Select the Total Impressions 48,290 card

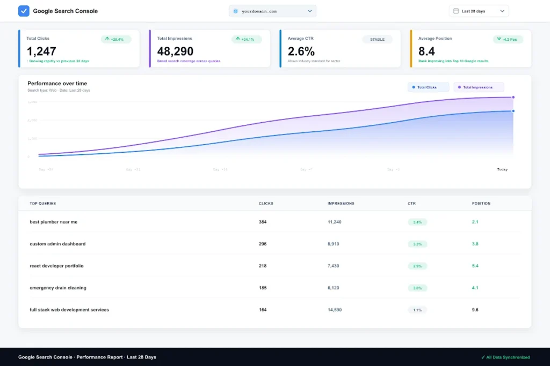tap(209, 49)
